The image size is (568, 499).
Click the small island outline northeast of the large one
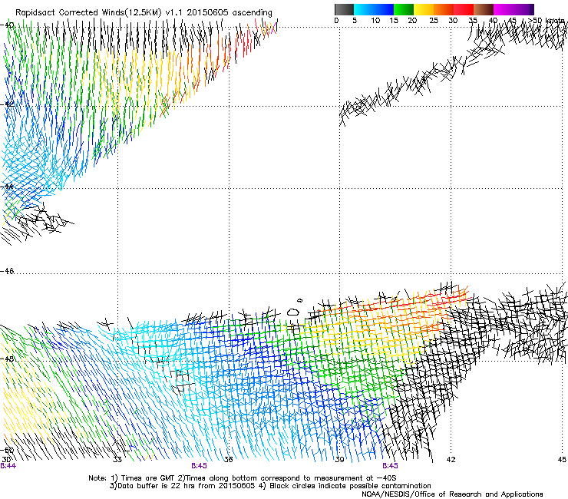tap(300, 300)
